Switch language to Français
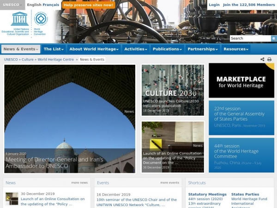This screenshot has height=208, width=277. (51, 5)
